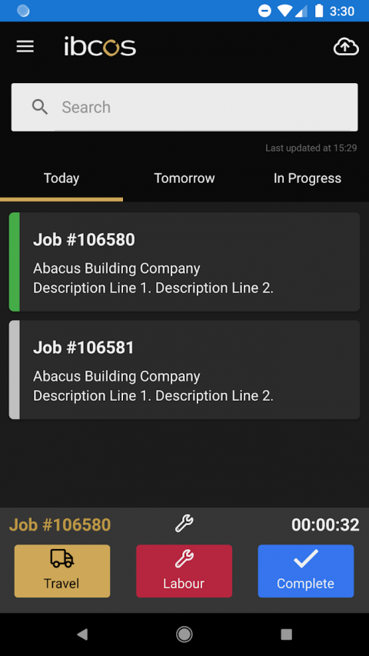
Task: Tap the wrench icon beside the timer
Action: click(x=184, y=524)
